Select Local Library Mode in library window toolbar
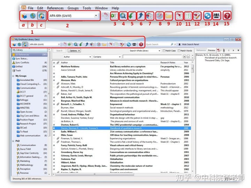Image resolution: width=251 pixels, height=188 pixels. (14, 45)
